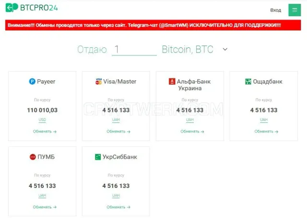Click the УкрСибБанк green square icon
Viewport: 307px width, 218px height.
tap(98, 157)
